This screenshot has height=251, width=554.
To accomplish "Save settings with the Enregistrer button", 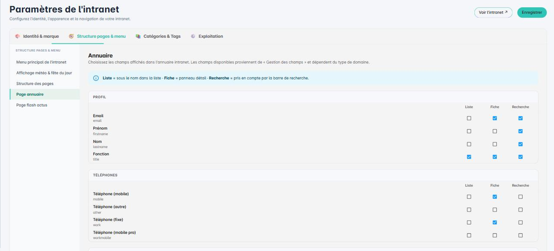I will (x=532, y=12).
